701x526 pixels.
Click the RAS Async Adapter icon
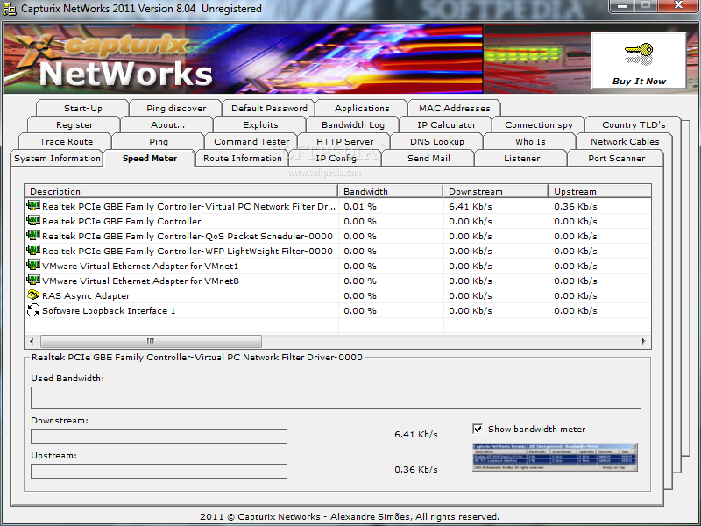(33, 295)
